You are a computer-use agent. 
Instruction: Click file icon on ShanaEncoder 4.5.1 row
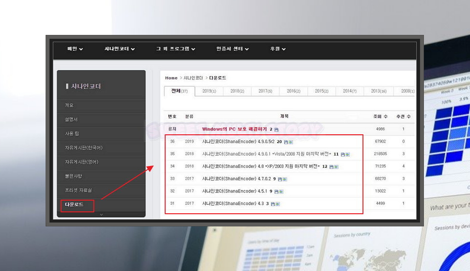(x=276, y=191)
